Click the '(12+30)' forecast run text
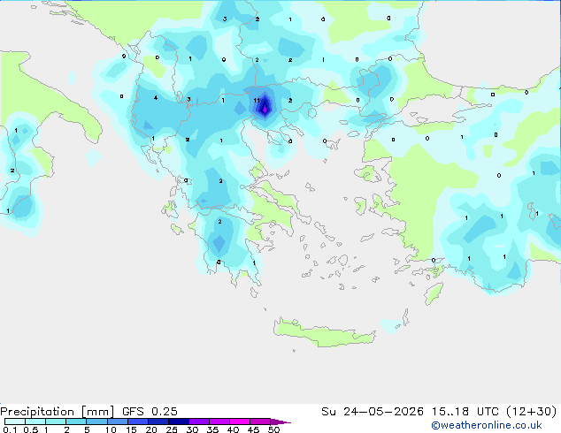Image resolution: width=561 pixels, height=433 pixels. [x=532, y=412]
